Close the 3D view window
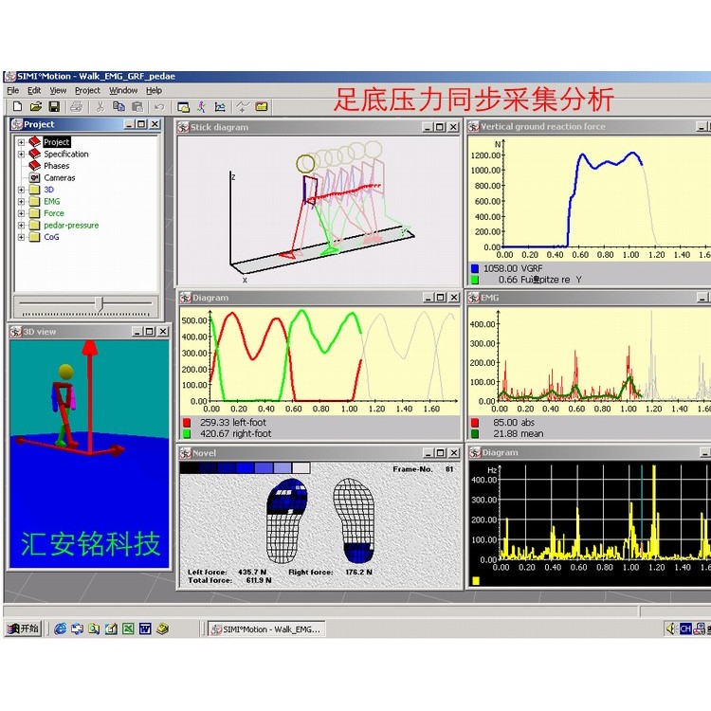This screenshot has height=711, width=711. (x=163, y=332)
